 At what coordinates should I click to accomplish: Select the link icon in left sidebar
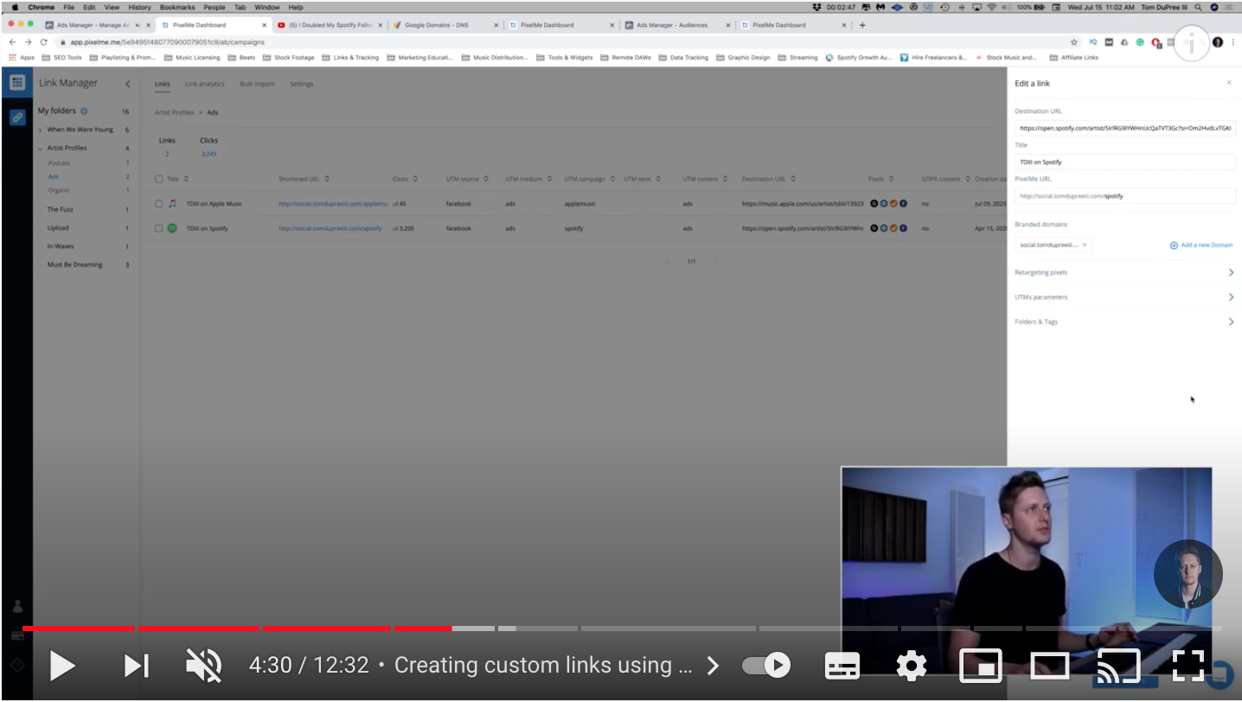(17, 118)
